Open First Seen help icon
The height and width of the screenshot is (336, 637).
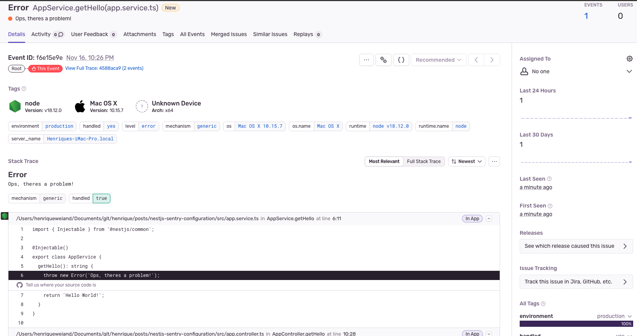coord(550,206)
